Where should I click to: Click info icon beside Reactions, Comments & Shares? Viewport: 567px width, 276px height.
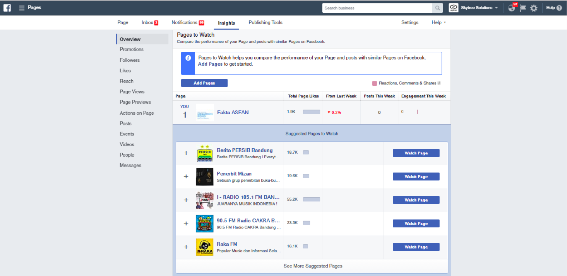pyautogui.click(x=439, y=83)
